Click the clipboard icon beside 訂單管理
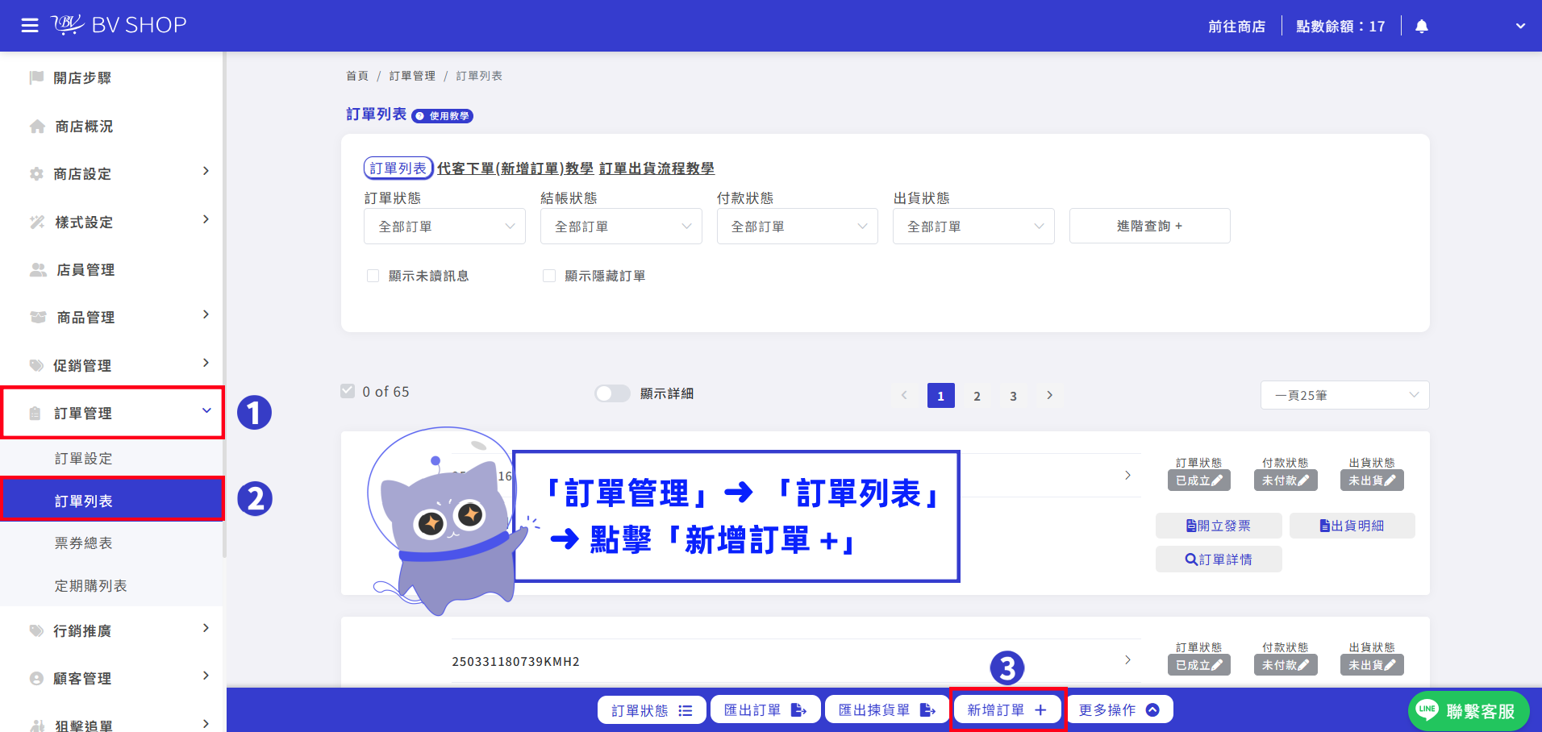This screenshot has width=1542, height=732. tap(35, 413)
